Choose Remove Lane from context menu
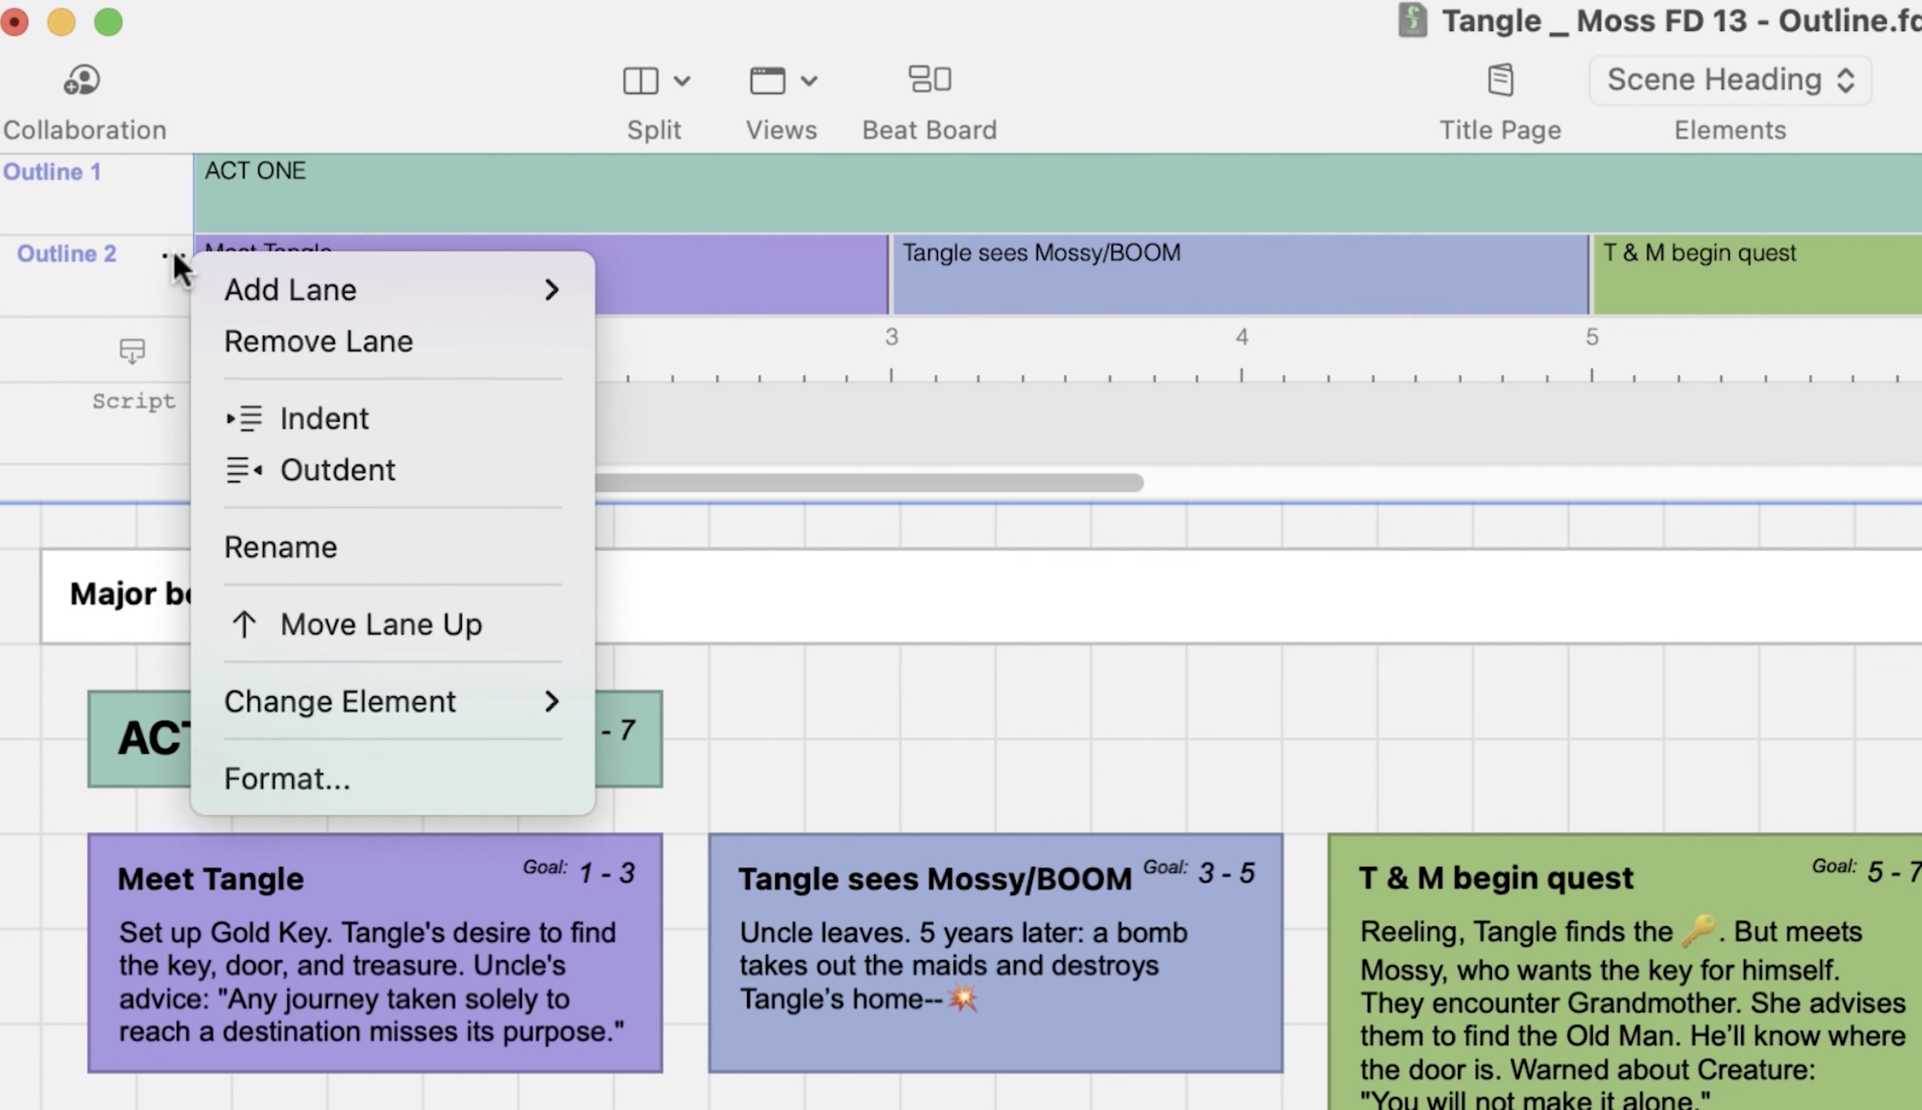The image size is (1922, 1110). [319, 341]
